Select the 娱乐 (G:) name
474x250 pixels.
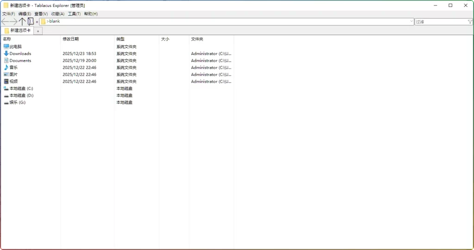pyautogui.click(x=18, y=102)
